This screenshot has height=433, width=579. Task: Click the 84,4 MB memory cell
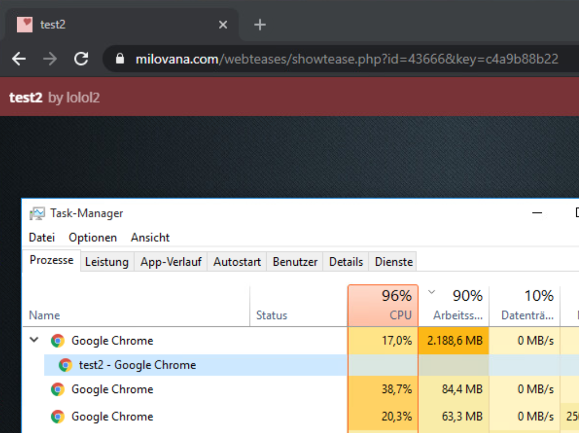(454, 389)
